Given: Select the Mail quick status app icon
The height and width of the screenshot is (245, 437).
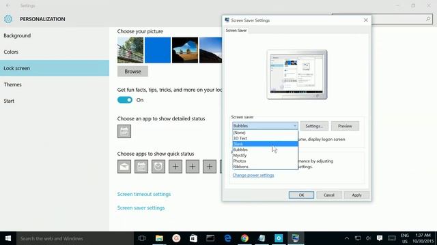Looking at the screenshot, I should pyautogui.click(x=124, y=167).
